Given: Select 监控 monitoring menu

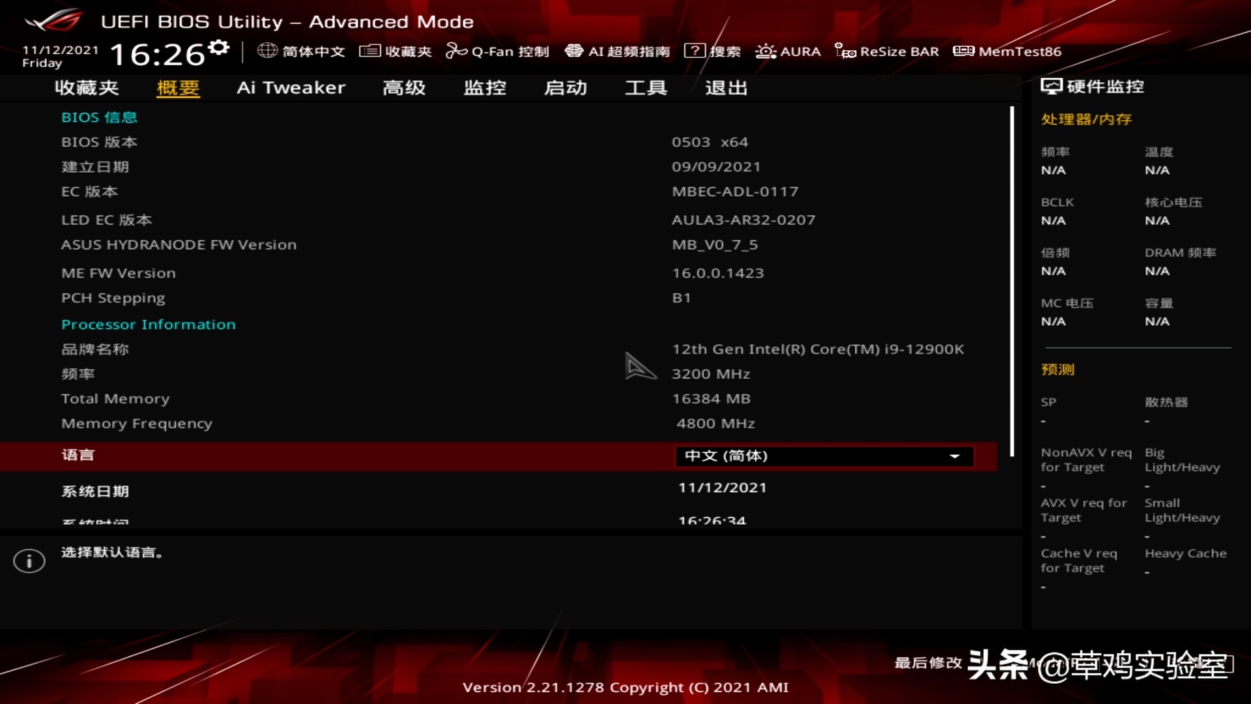Looking at the screenshot, I should [x=485, y=87].
